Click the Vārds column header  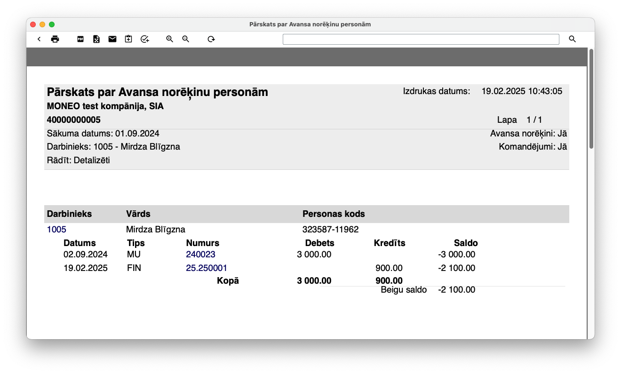[x=138, y=214]
